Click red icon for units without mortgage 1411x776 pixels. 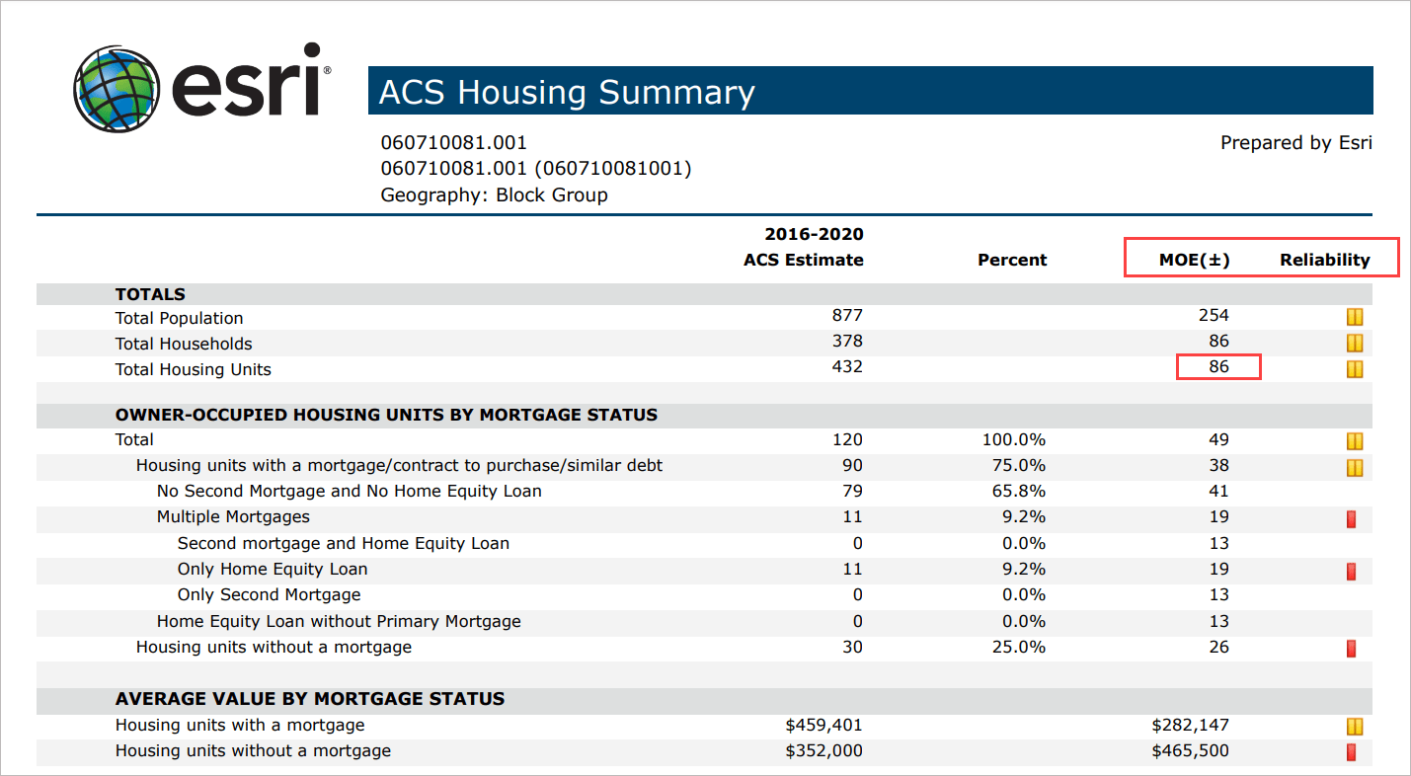[x=1352, y=649]
